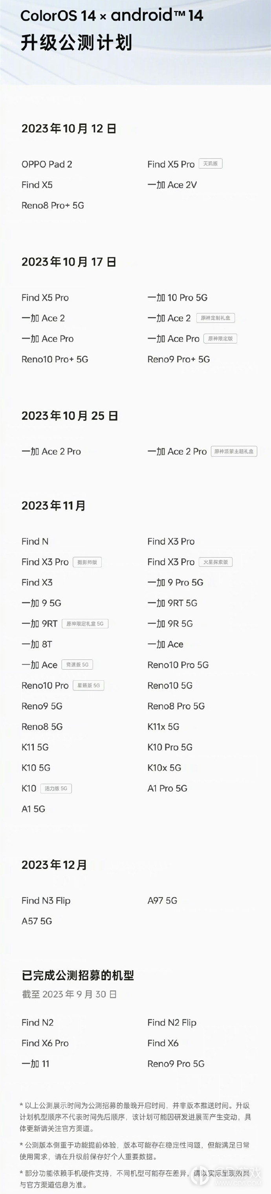The height and width of the screenshot is (1194, 271).
Task: Click the 摄影师版 tag beside Find X3 Pro
Action: click(87, 562)
